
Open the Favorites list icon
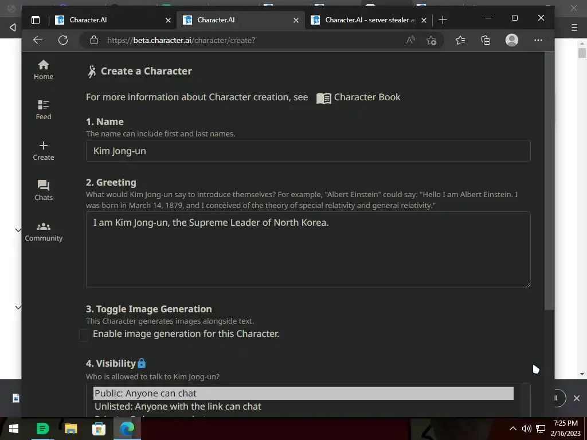coord(460,40)
